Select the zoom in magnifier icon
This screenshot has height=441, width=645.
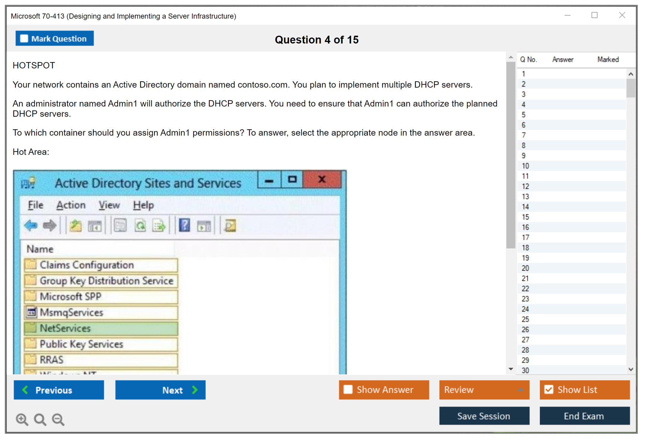click(22, 419)
